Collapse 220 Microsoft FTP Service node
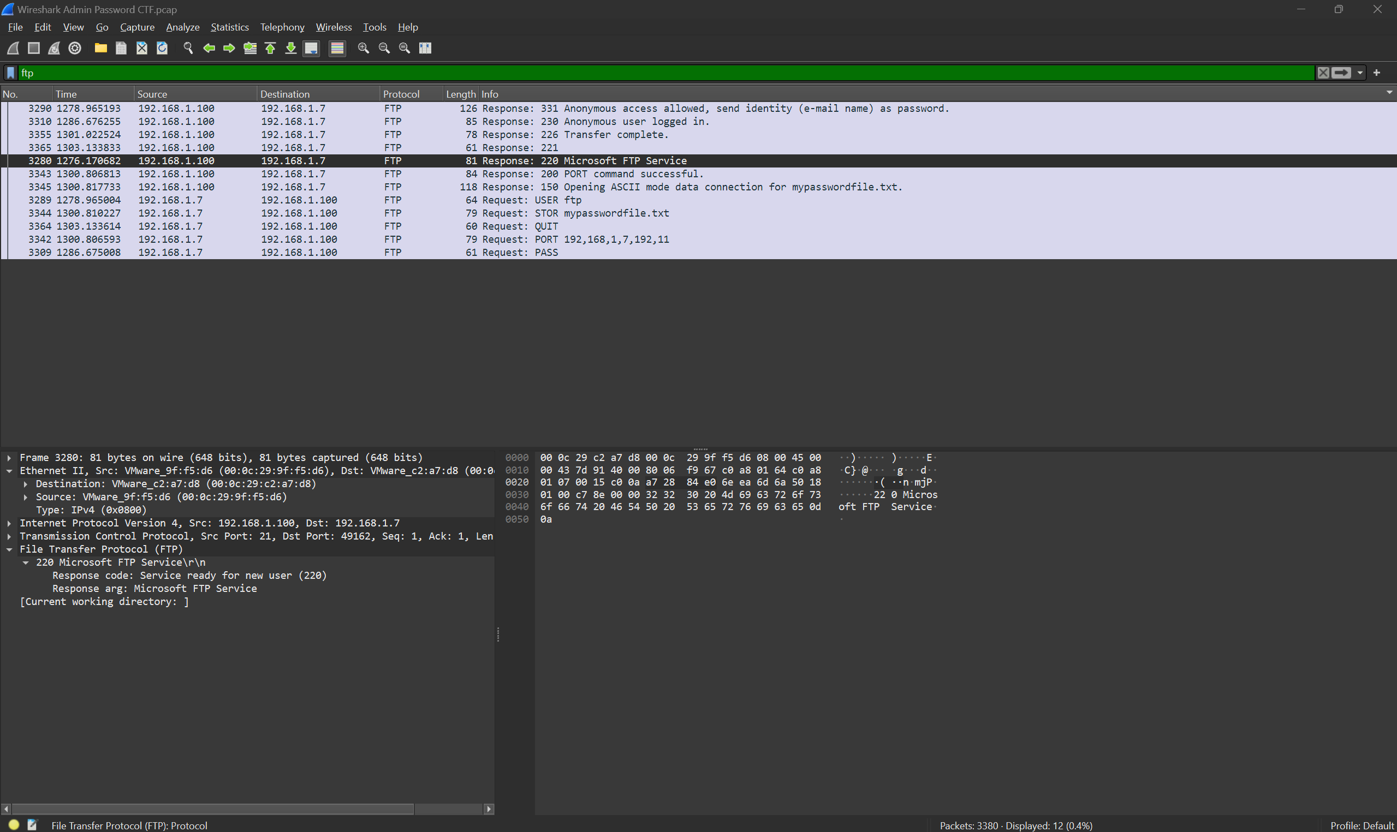Image resolution: width=1397 pixels, height=832 pixels. click(26, 562)
